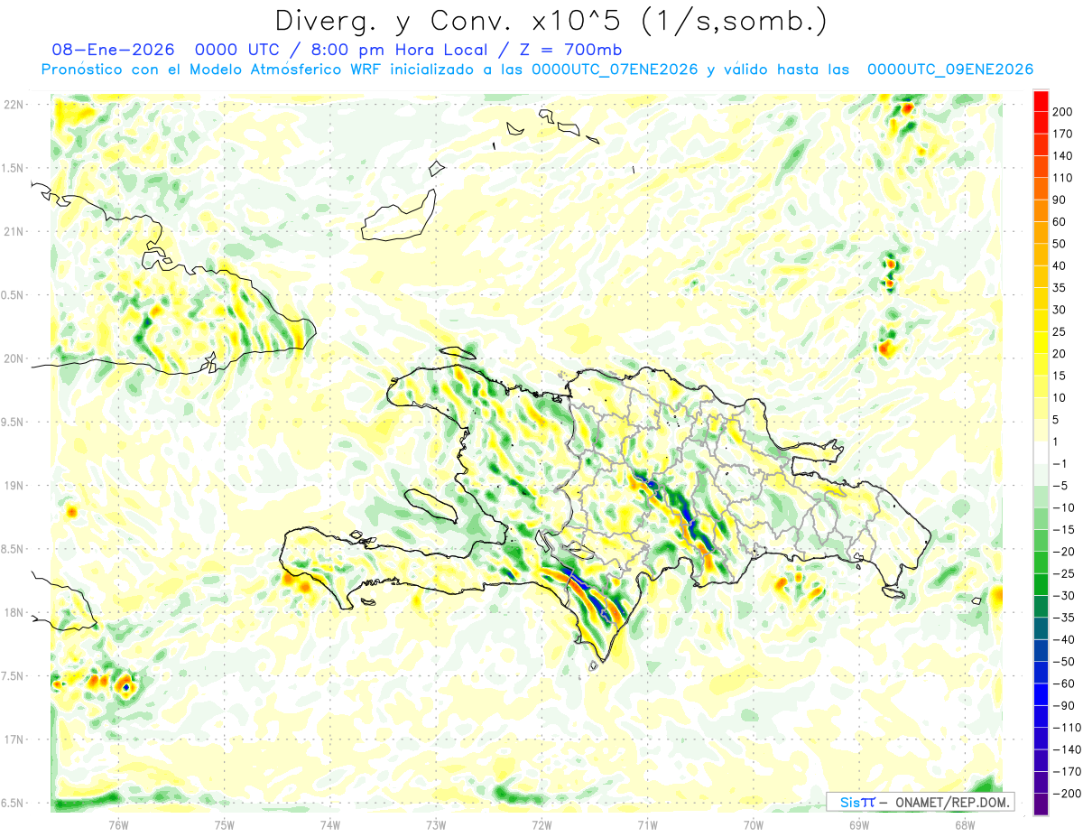Click the -170 value on the color scale

[1068, 771]
